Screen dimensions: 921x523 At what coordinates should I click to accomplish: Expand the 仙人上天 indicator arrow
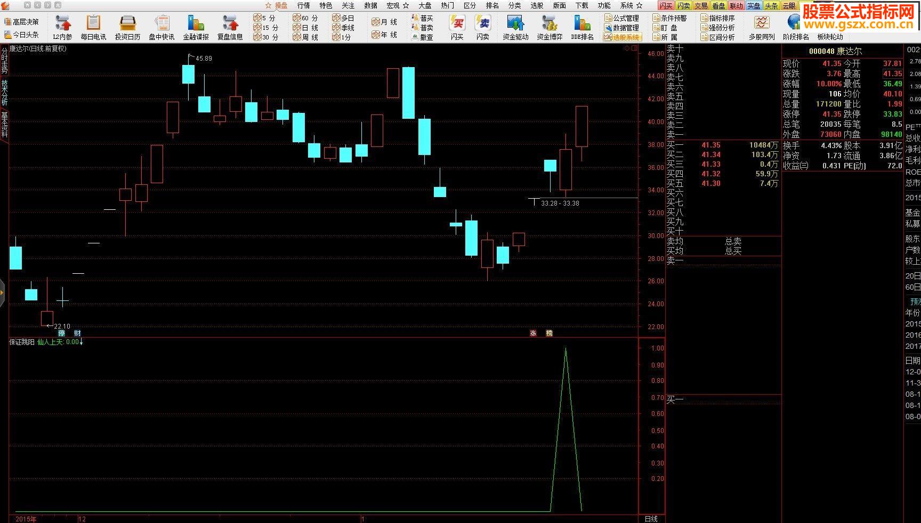[82, 342]
